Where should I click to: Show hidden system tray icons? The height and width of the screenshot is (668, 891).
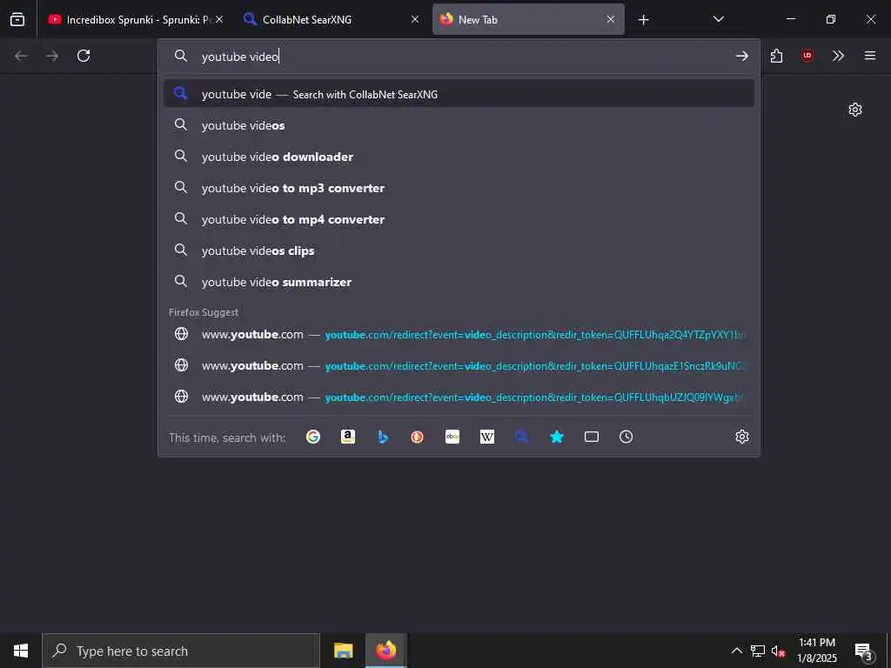click(x=736, y=651)
